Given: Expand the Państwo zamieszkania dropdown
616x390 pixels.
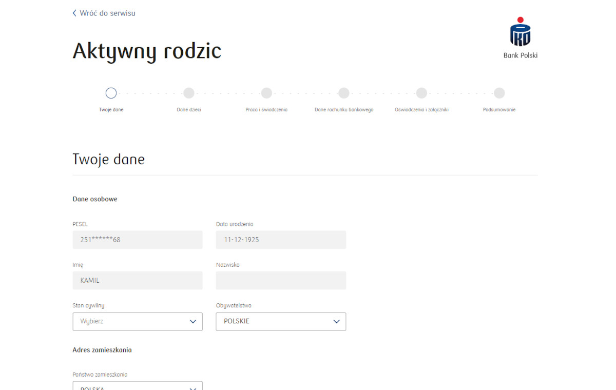Looking at the screenshot, I should (x=137, y=387).
